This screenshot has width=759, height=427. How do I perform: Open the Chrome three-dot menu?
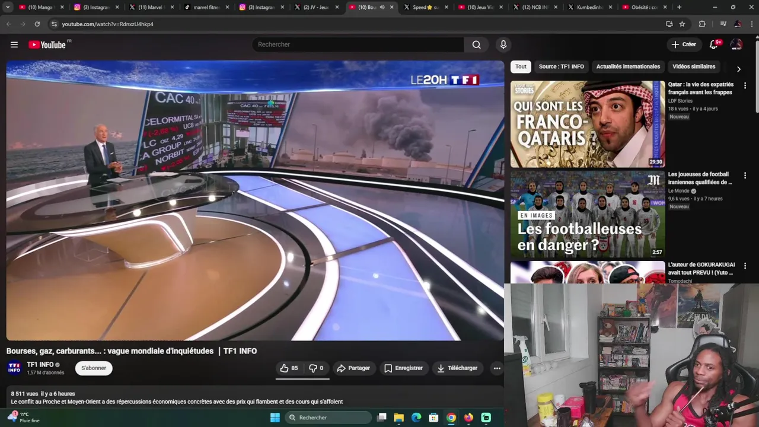(751, 24)
